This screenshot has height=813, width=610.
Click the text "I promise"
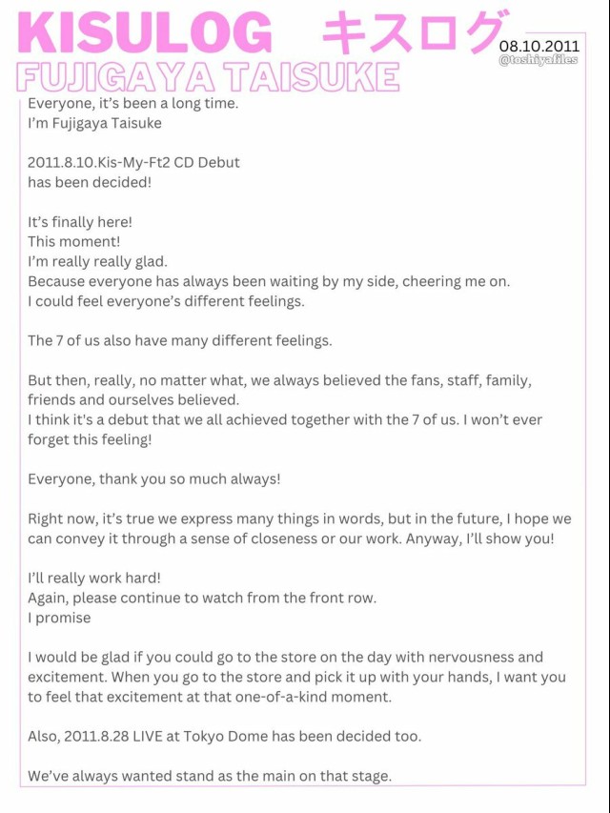[x=59, y=618]
